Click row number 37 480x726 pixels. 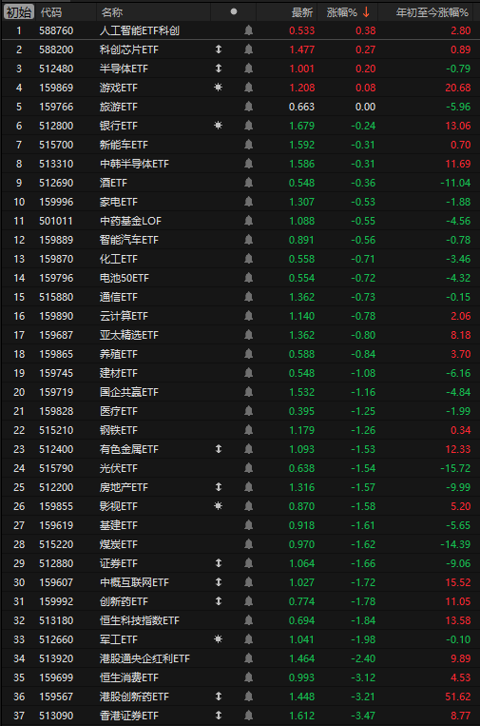(x=19, y=716)
